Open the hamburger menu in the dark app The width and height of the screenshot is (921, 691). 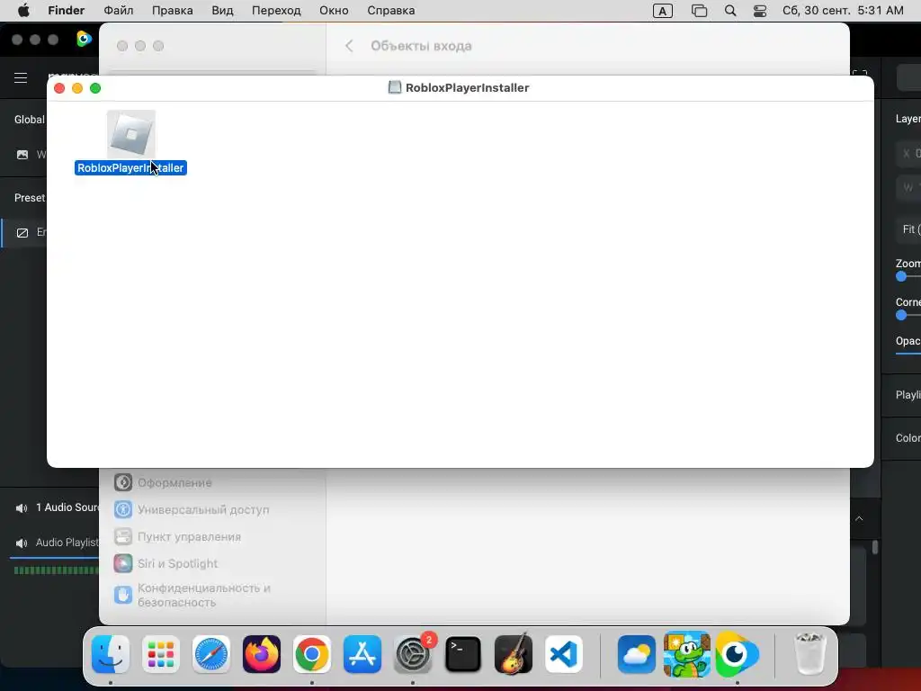(21, 77)
